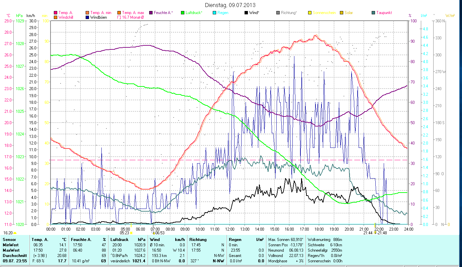Select the Temp. A. min legend swatch
Image resolution: width=462 pixels, height=267 pixels.
point(88,13)
